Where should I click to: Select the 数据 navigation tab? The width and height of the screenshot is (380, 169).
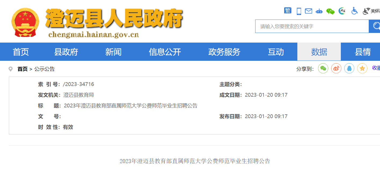click(319, 52)
